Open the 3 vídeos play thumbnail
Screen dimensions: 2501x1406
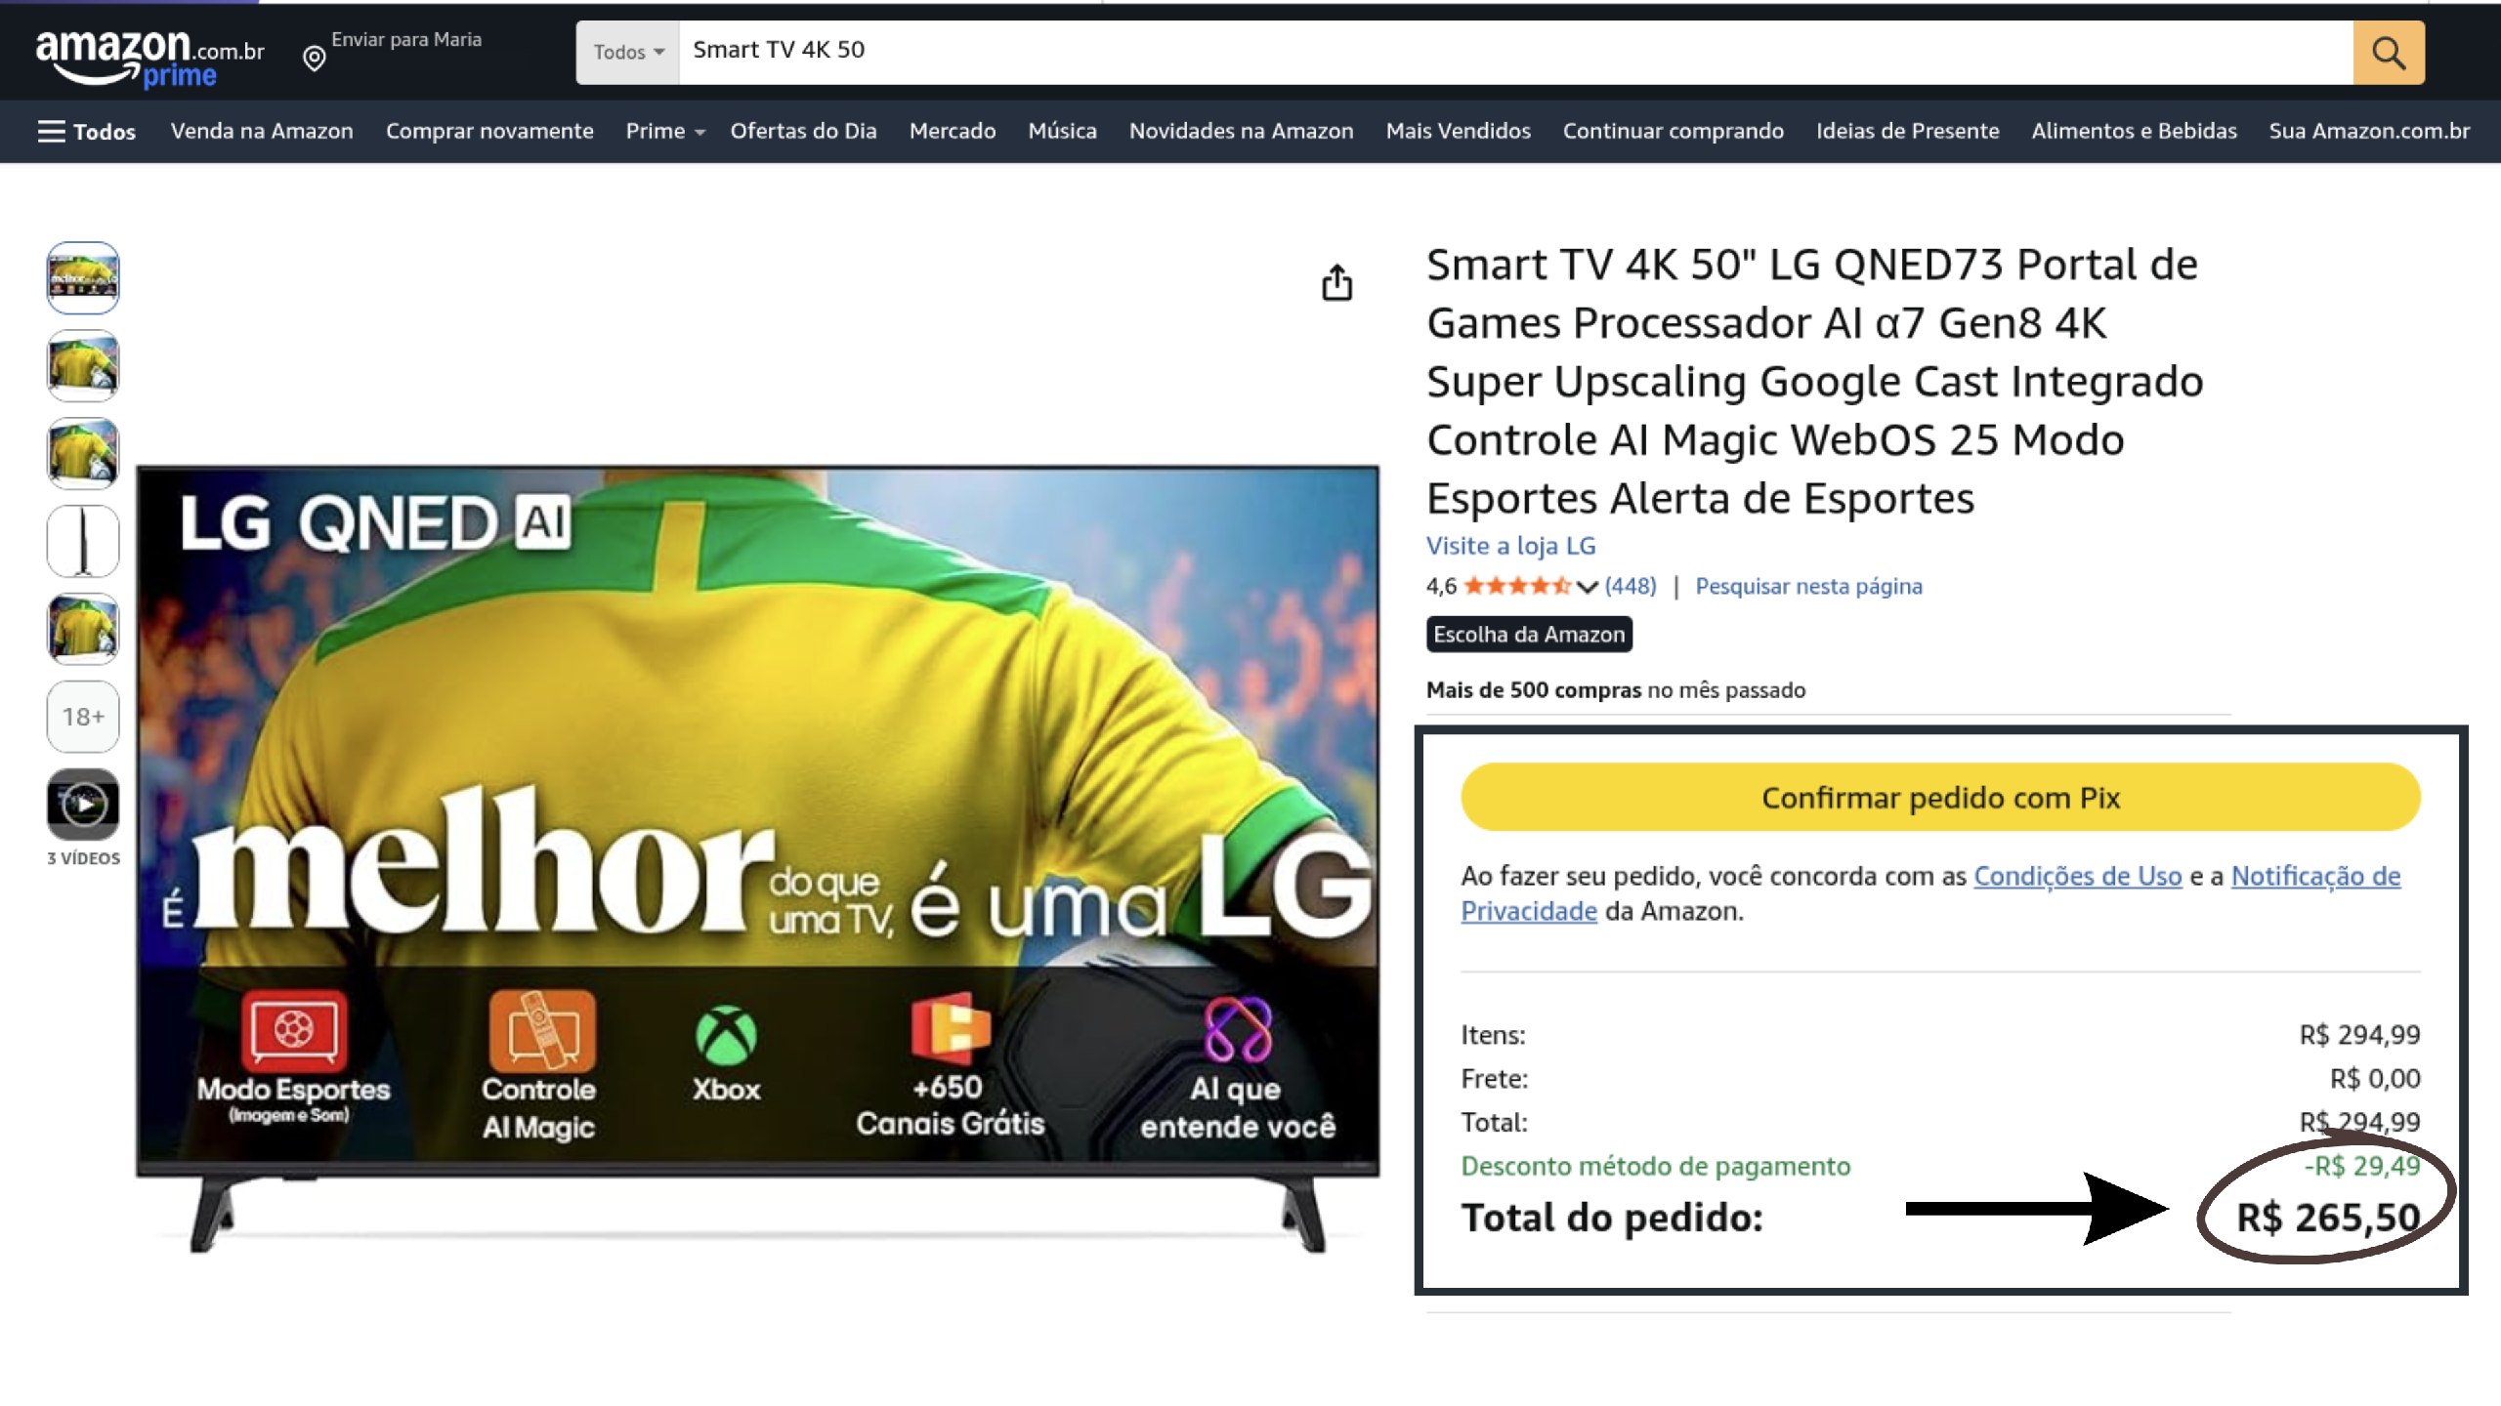[83, 805]
